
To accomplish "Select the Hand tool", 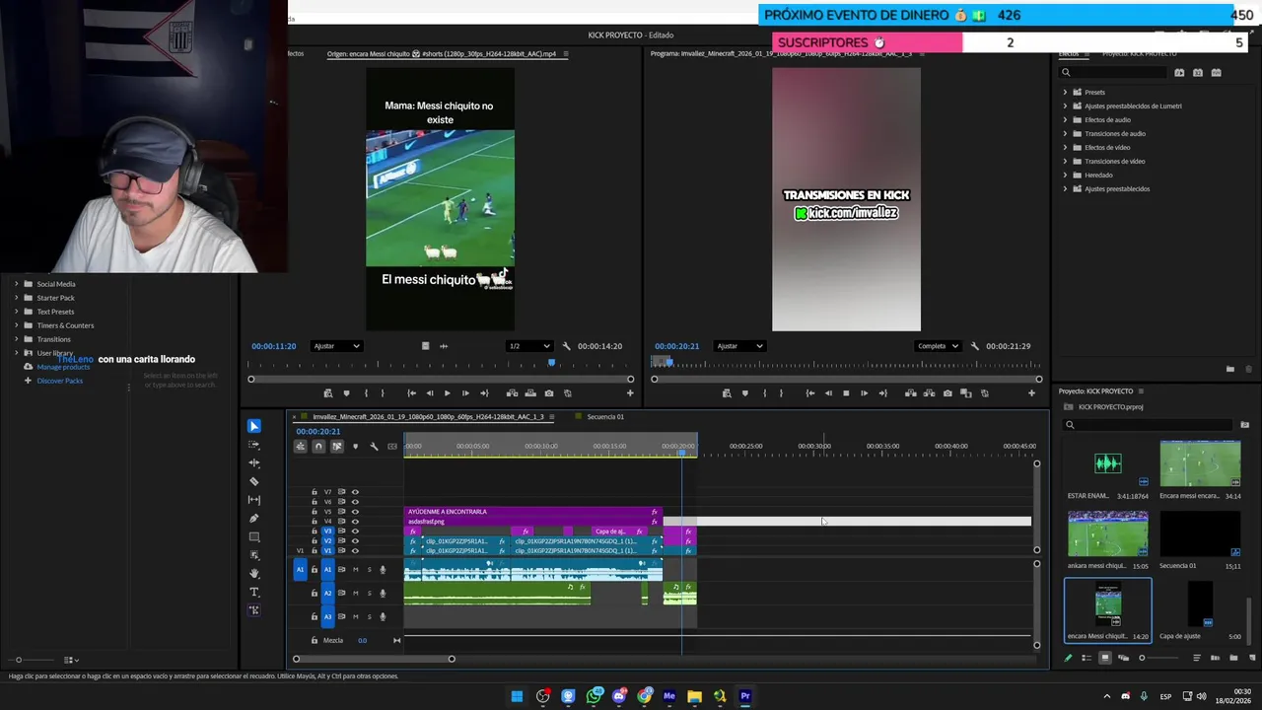I will tap(254, 573).
